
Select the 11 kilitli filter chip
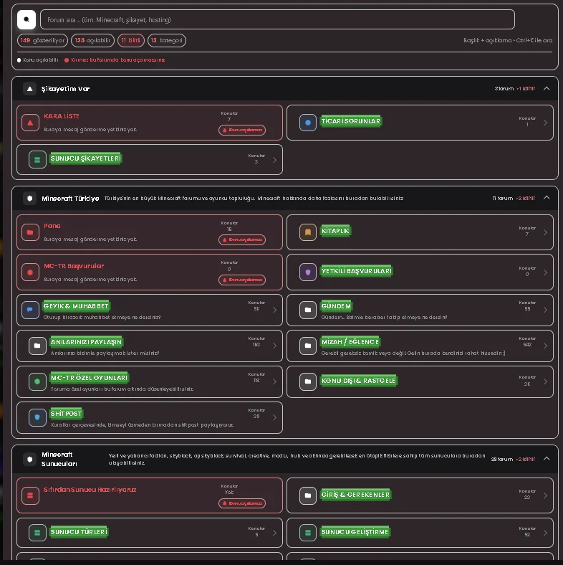130,40
